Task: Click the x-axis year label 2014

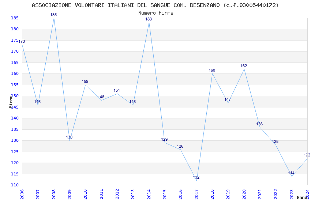Action: point(149,194)
